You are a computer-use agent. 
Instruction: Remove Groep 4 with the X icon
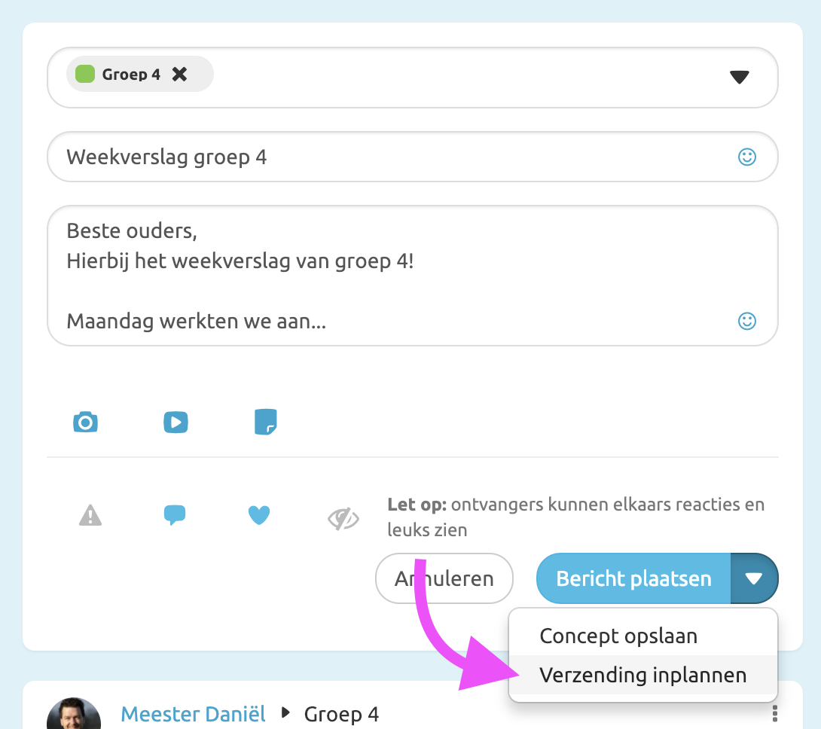(x=178, y=73)
